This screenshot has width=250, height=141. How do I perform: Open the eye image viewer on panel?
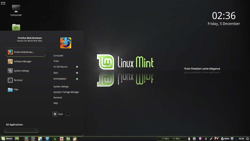[x=61, y=138]
